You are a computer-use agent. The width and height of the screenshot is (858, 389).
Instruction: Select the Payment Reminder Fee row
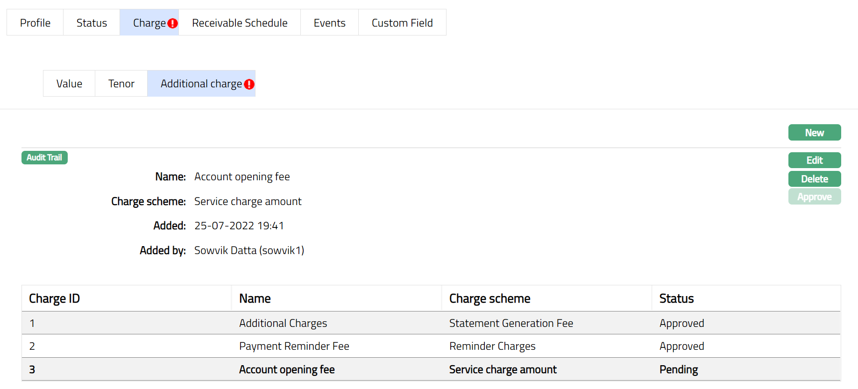point(294,346)
